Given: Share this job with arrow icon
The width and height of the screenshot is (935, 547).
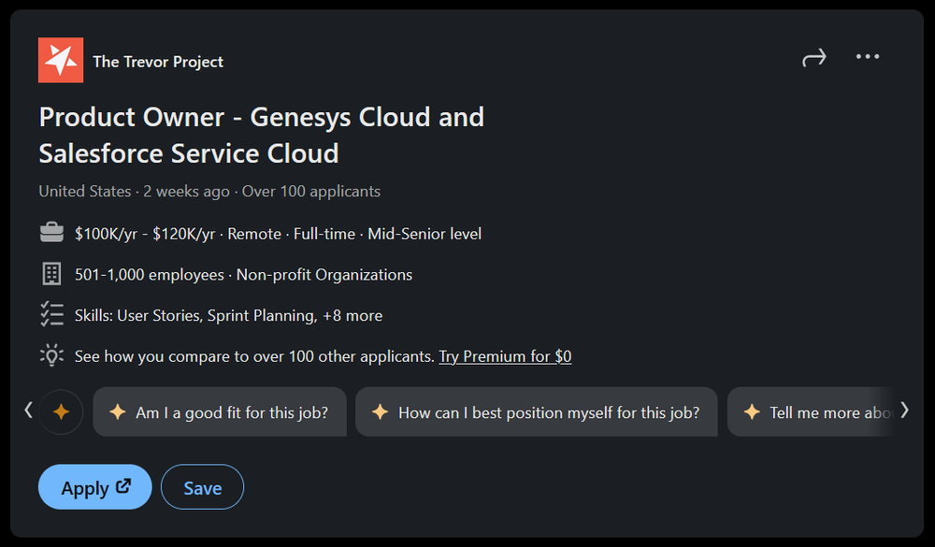Looking at the screenshot, I should coord(814,58).
